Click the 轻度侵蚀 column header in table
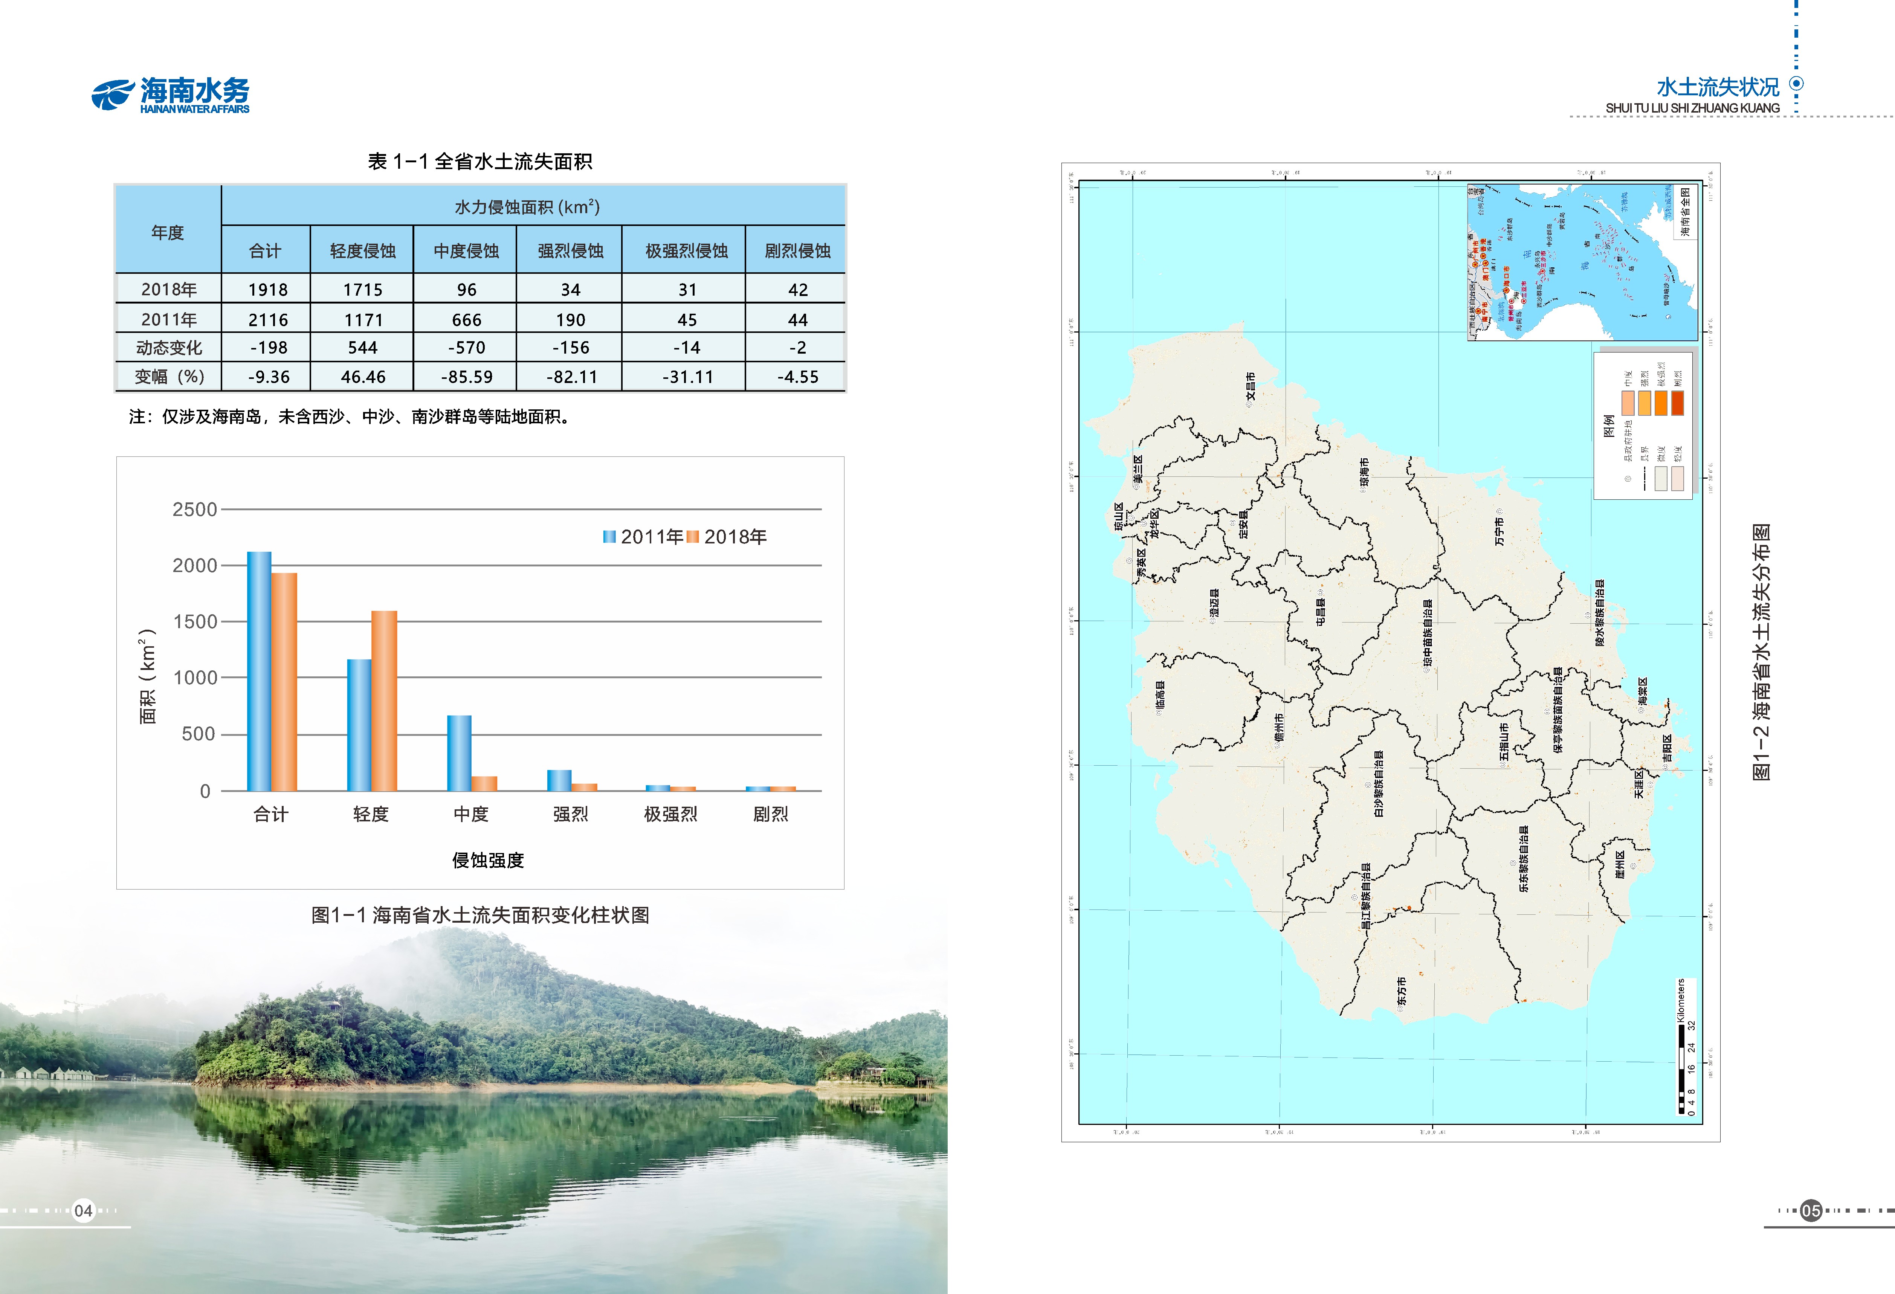The image size is (1895, 1294). [x=362, y=251]
